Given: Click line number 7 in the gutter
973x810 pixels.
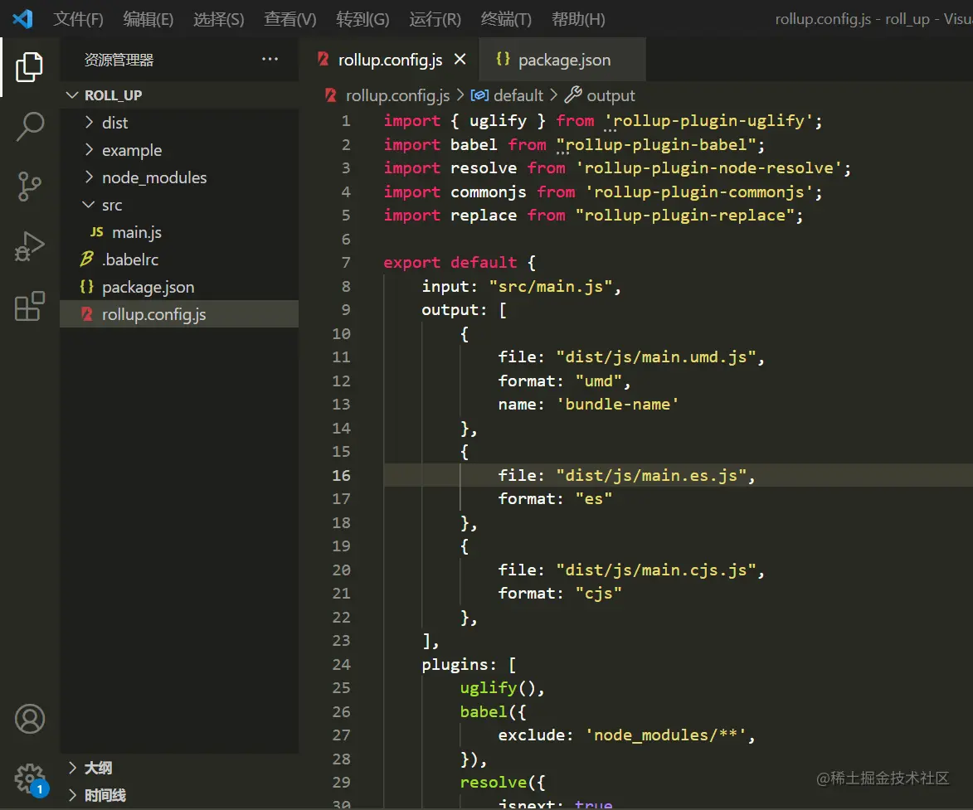Looking at the screenshot, I should (346, 262).
